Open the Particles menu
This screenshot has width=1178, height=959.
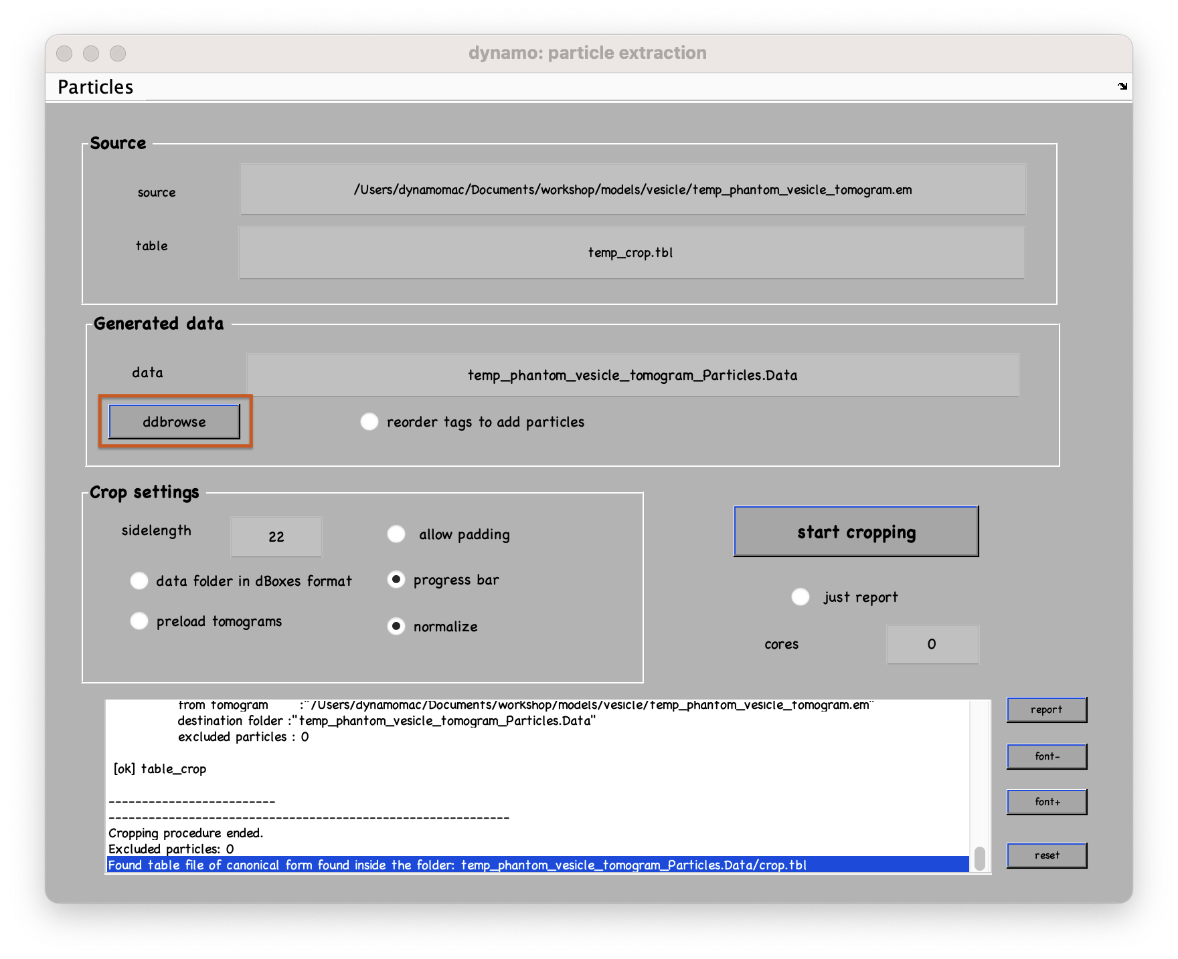tap(96, 87)
